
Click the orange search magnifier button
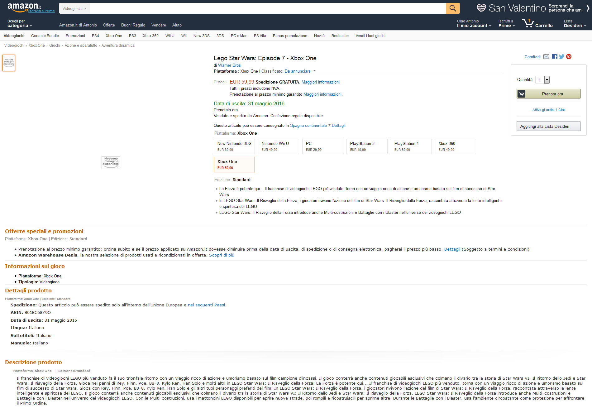(x=453, y=8)
